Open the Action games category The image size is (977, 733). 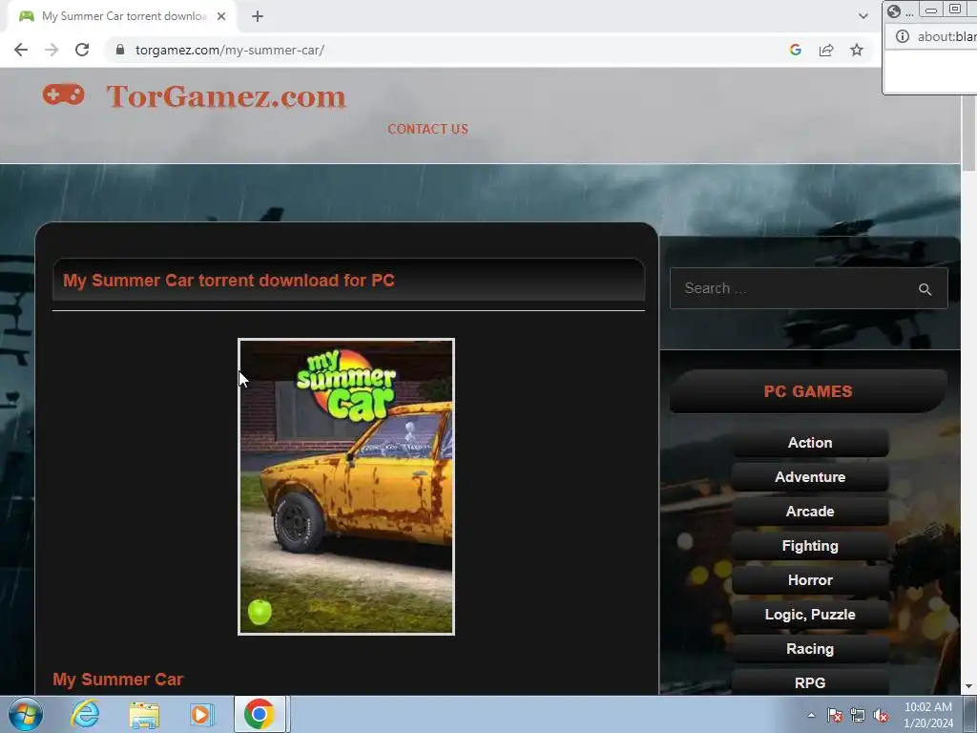pyautogui.click(x=810, y=443)
